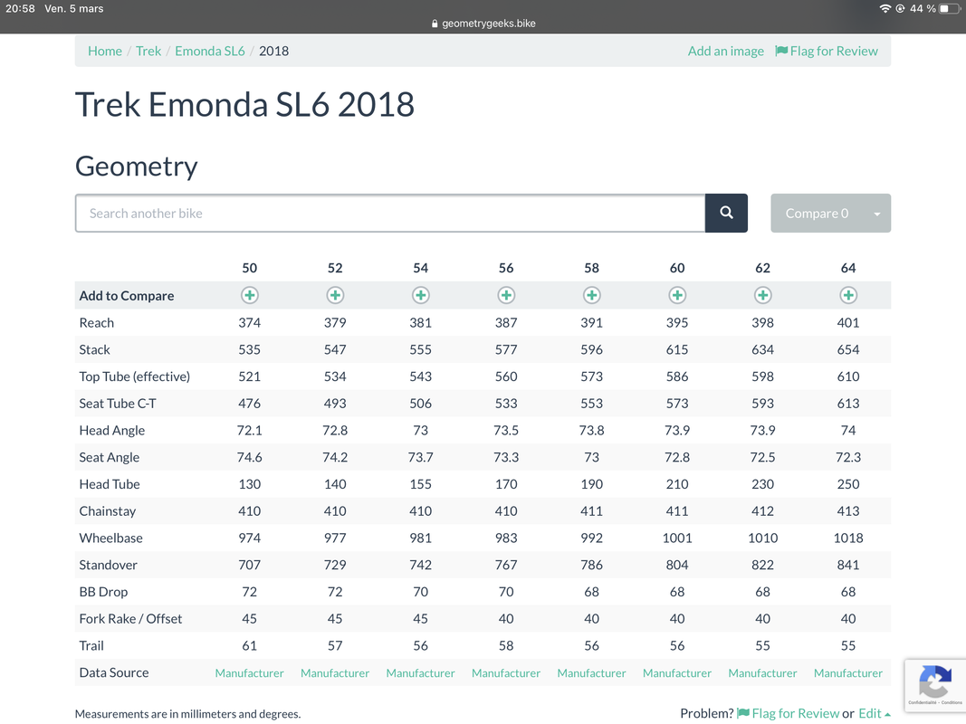The image size is (966, 724).
Task: Select the Fork Rake / Offset label
Action: tap(130, 619)
